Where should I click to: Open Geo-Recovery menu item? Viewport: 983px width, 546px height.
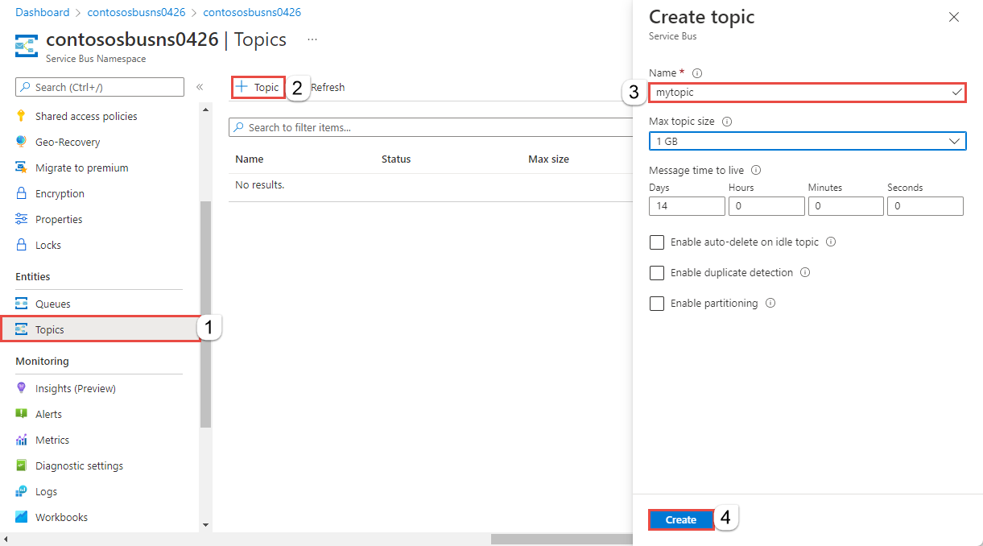68,142
